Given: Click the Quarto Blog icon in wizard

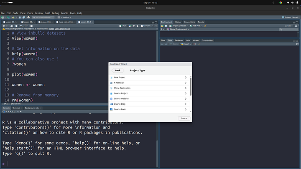Looking at the screenshot, I should [111, 104].
